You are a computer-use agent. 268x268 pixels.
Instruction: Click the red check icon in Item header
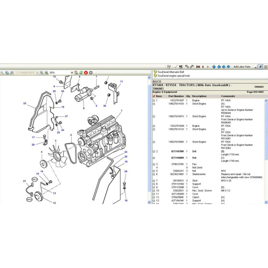[154, 96]
